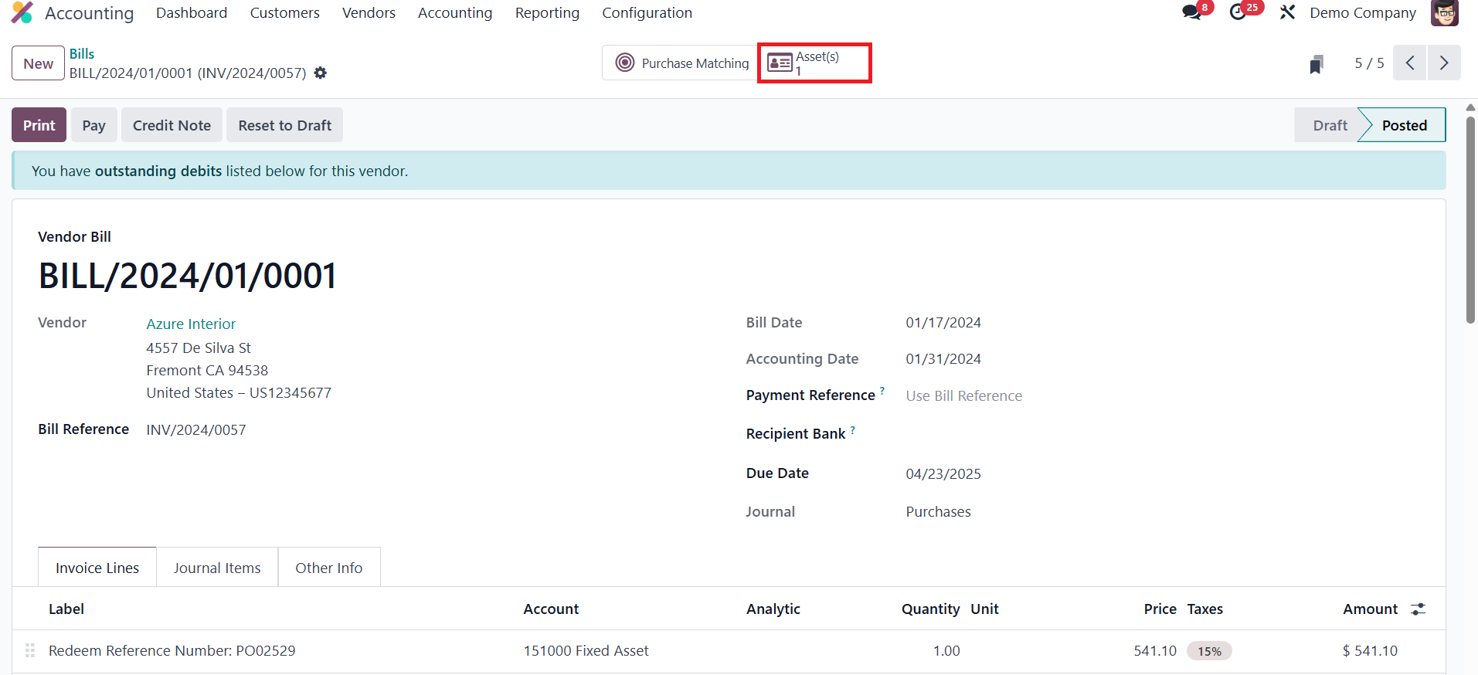Open the activities clock icon
Screen dimensions: 1478x675
point(1238,13)
